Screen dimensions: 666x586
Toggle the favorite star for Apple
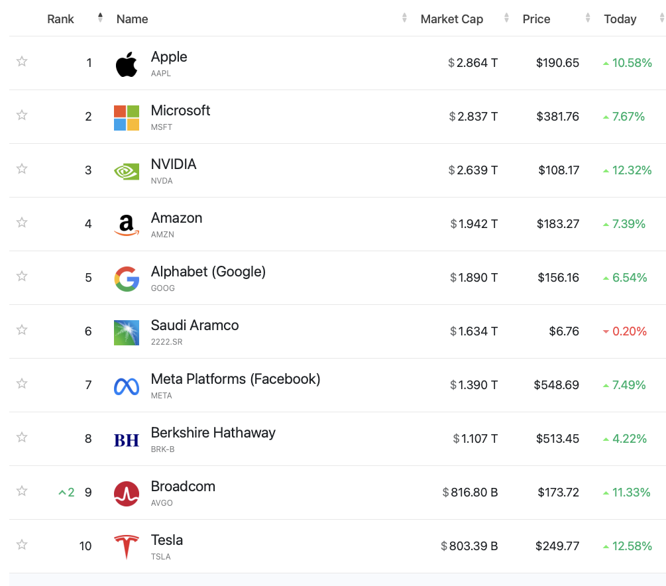[x=22, y=62]
